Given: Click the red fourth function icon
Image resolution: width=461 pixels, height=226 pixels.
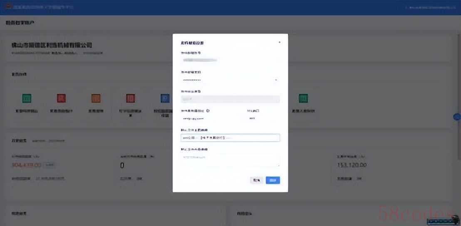Looking at the screenshot, I should coord(130,98).
